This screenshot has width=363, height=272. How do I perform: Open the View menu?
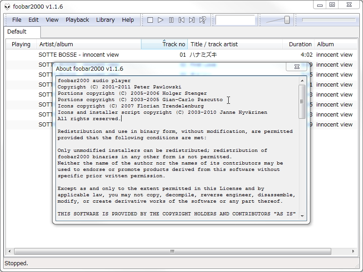tap(52, 19)
